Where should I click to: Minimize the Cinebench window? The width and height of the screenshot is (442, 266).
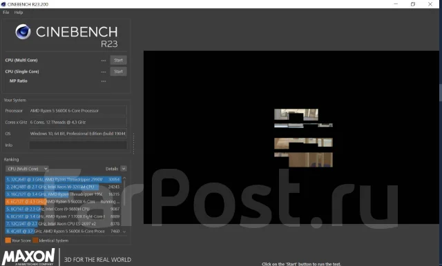(396, 4)
